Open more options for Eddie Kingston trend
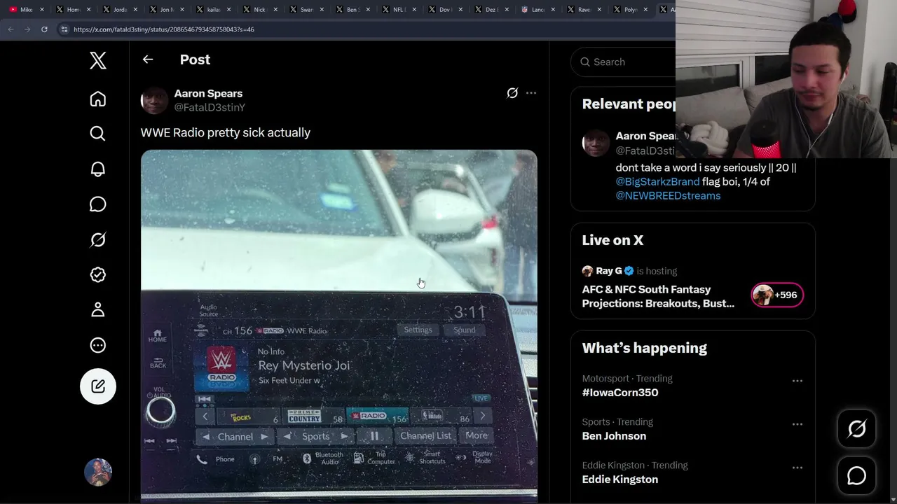Screen dimensions: 897x504 797,468
